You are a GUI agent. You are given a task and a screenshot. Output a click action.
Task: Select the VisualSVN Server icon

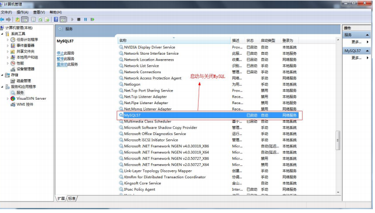(13, 99)
